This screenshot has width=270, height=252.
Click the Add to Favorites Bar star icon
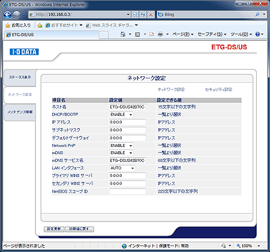tap(40, 25)
